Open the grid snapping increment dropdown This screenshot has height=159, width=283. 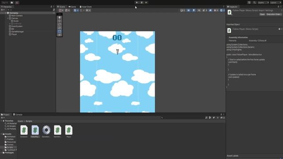tap(88, 11)
